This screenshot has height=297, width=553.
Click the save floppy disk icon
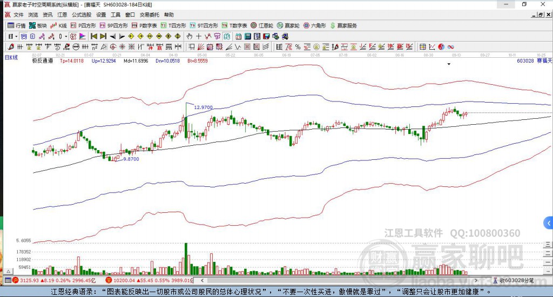(266, 36)
